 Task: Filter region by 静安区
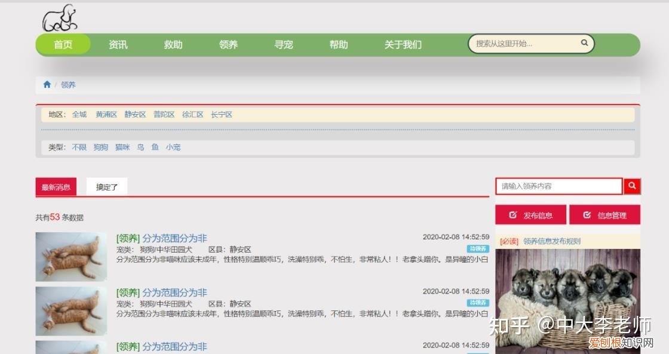(x=135, y=114)
